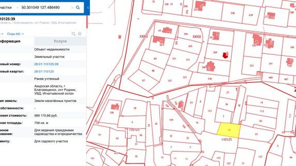Click the building on parcel 108

(115, 107)
